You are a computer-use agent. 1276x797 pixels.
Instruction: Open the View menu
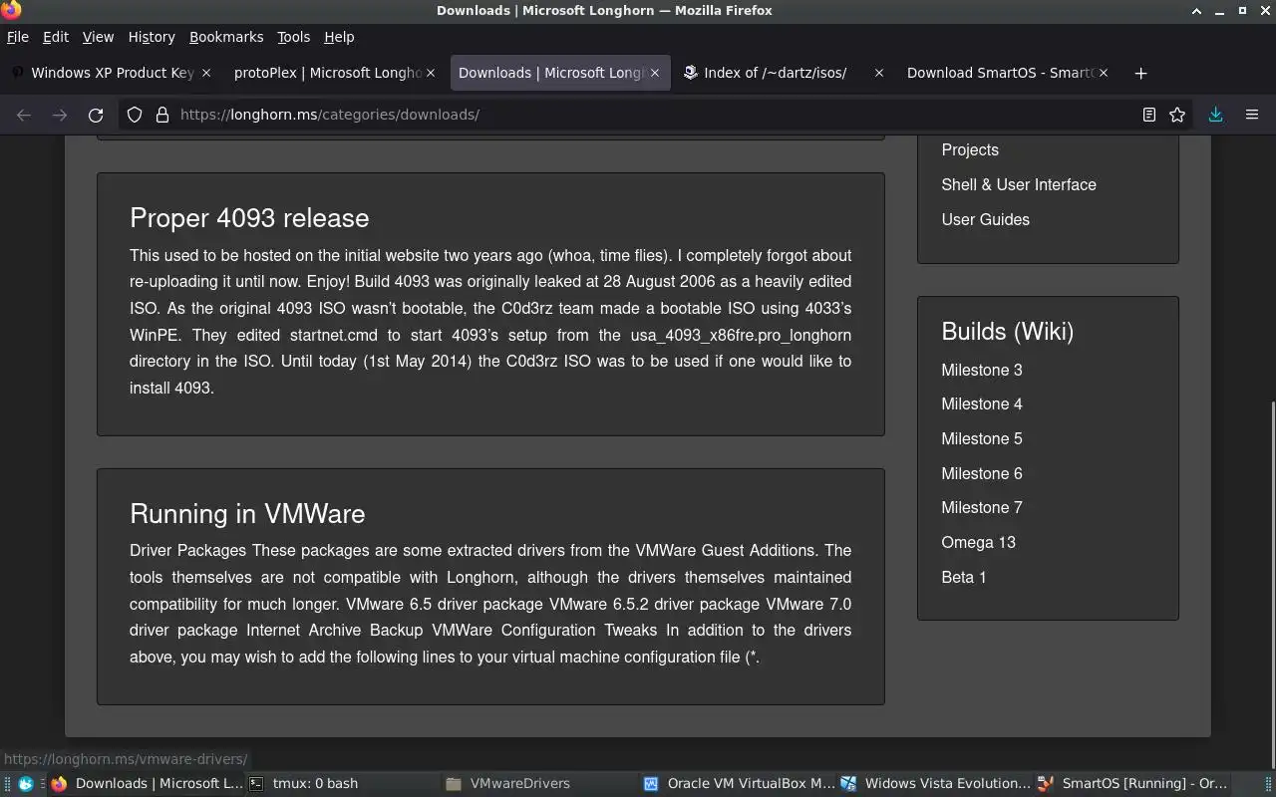click(98, 37)
